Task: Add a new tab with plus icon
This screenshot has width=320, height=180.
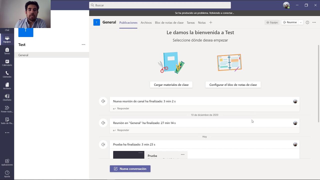Action: click(x=211, y=22)
